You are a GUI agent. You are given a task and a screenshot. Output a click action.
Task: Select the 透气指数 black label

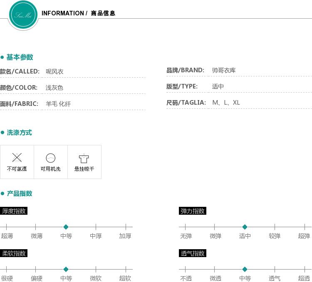pyautogui.click(x=192, y=253)
